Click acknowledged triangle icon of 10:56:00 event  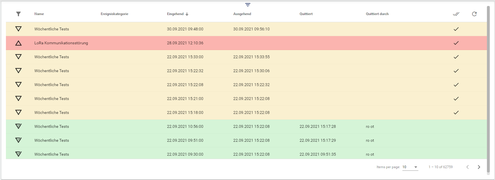(18, 126)
